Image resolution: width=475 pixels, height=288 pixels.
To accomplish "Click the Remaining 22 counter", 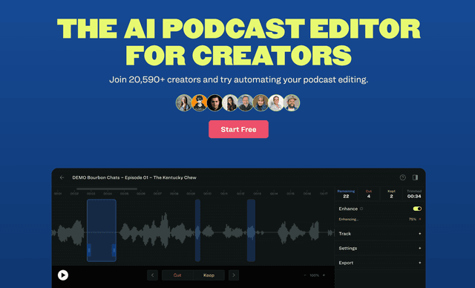I will pos(346,194).
